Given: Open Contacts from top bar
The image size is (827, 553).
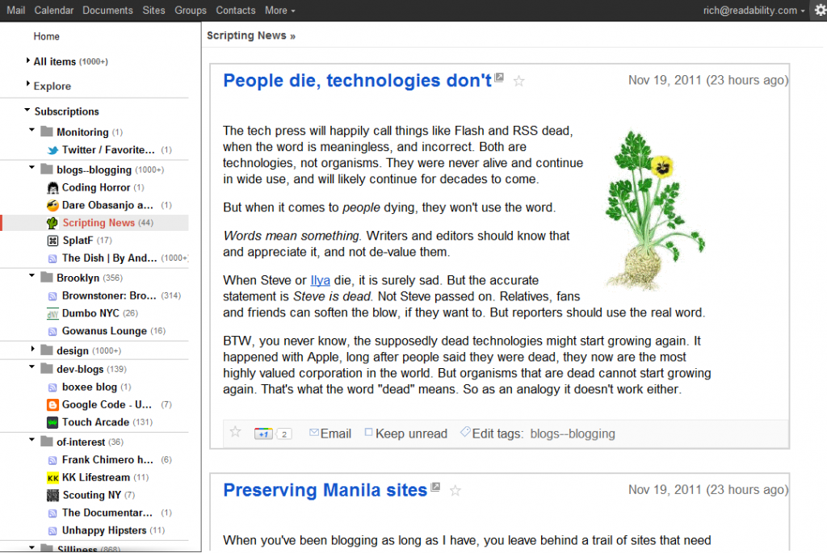Looking at the screenshot, I should (235, 10).
